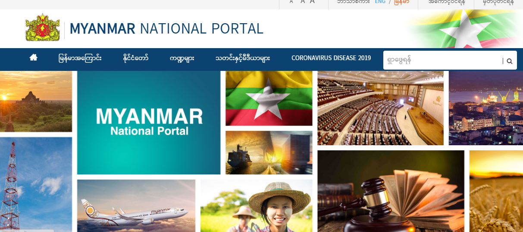Open the gavel and book photo

point(391,191)
